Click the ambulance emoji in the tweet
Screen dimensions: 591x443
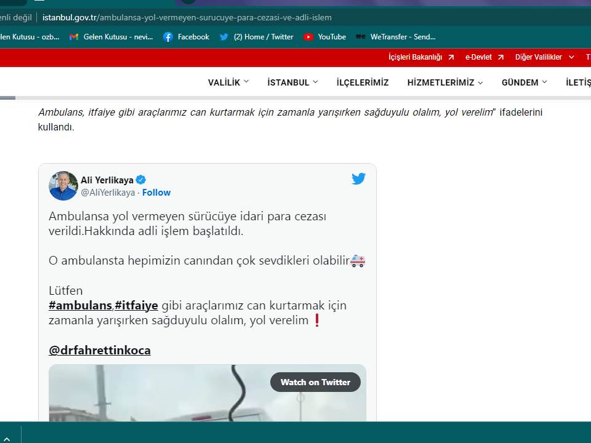pyautogui.click(x=358, y=261)
